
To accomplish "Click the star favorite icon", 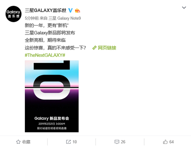I will click(x=18, y=142).
